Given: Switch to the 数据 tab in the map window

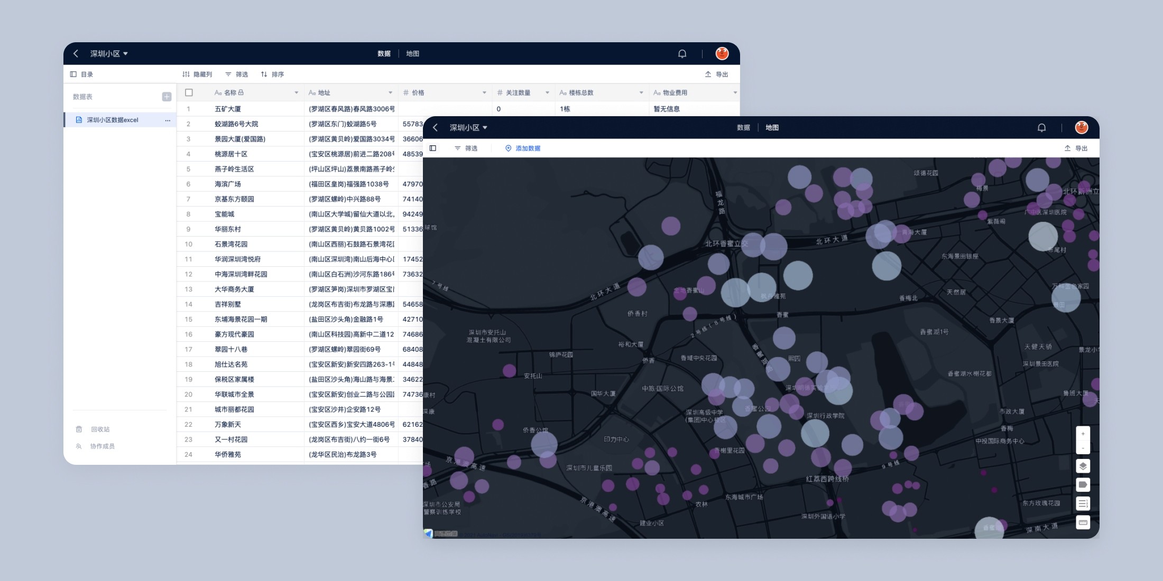Looking at the screenshot, I should (x=743, y=128).
